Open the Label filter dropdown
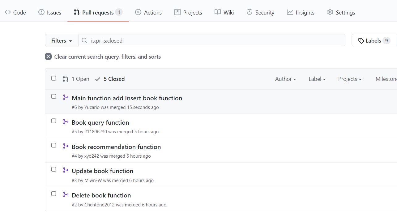This screenshot has width=397, height=224. coord(317,79)
